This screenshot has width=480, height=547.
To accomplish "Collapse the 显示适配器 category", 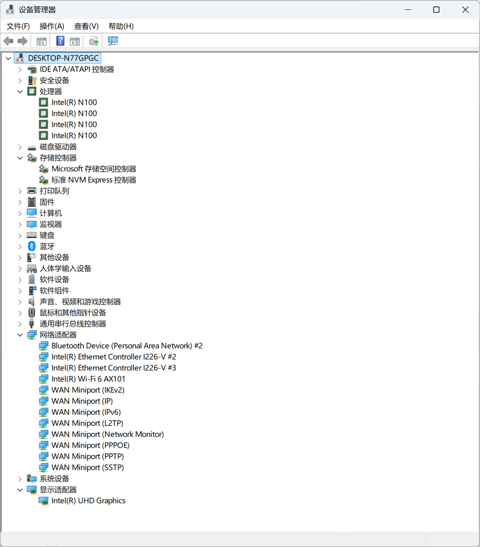I will click(x=20, y=490).
